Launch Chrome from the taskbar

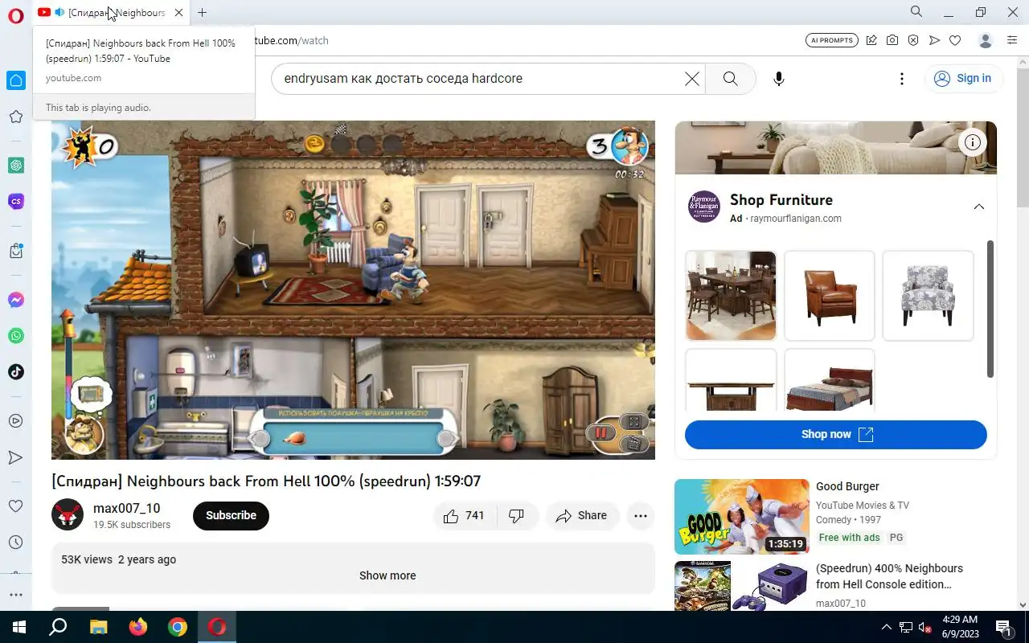[x=178, y=627]
